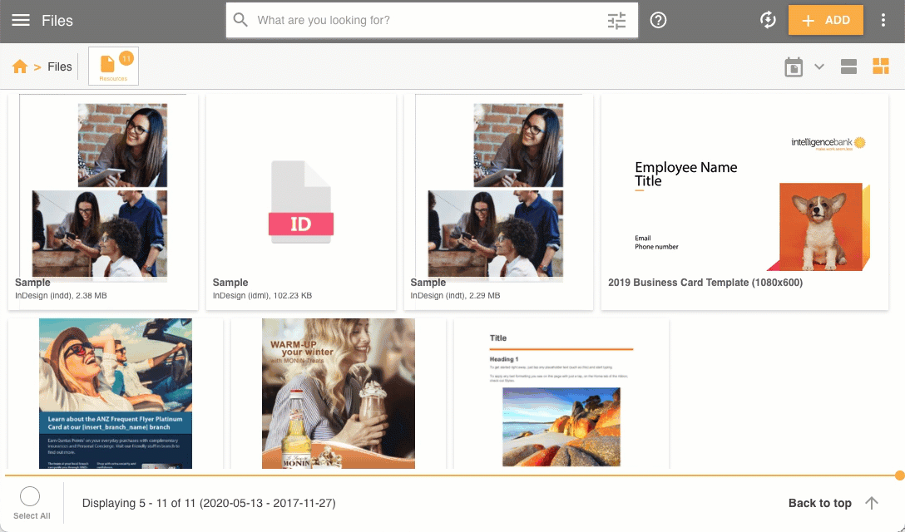Click the sync refresh icon

(x=768, y=20)
